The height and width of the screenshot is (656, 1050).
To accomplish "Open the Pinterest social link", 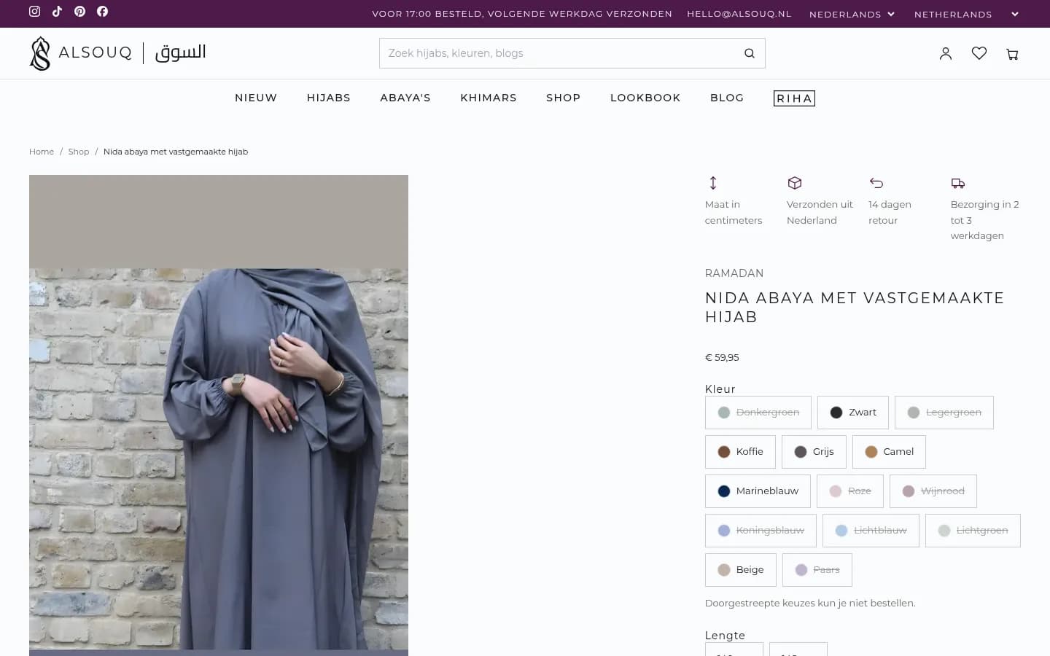I will 80,12.
